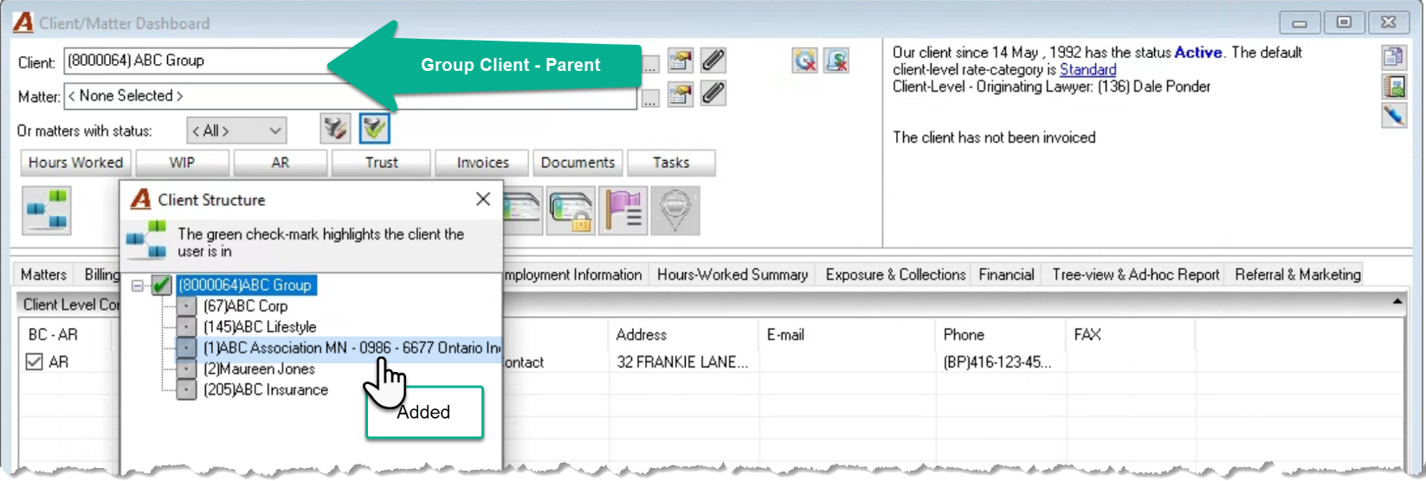Select (205)ABC Insurance in the client tree

pos(266,390)
